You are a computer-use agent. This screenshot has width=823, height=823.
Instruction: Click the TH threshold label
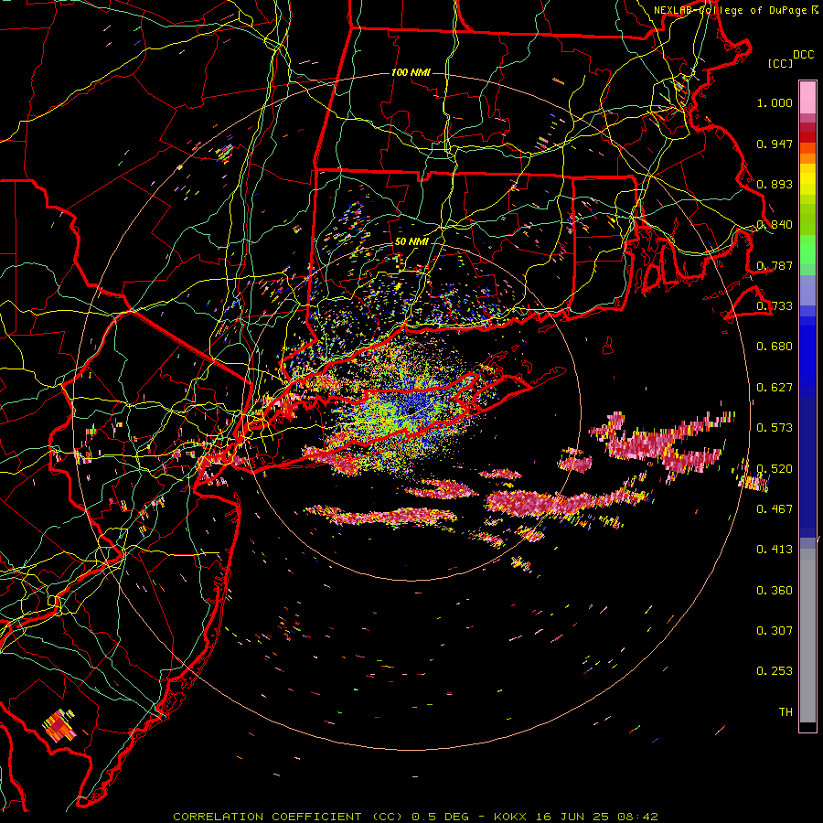pyautogui.click(x=786, y=712)
